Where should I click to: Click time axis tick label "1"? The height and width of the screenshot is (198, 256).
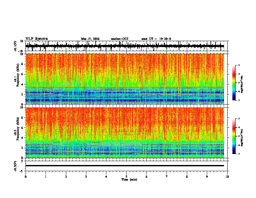tap(46, 177)
